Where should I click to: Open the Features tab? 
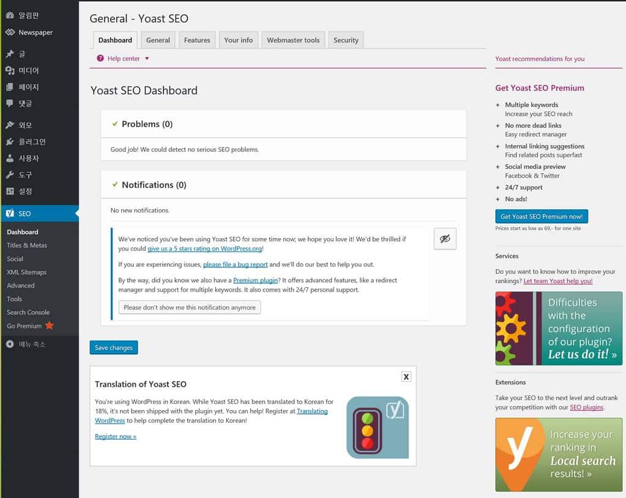(197, 40)
